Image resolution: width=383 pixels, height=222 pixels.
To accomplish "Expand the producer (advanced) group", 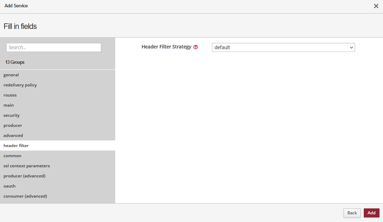I will pos(24,176).
